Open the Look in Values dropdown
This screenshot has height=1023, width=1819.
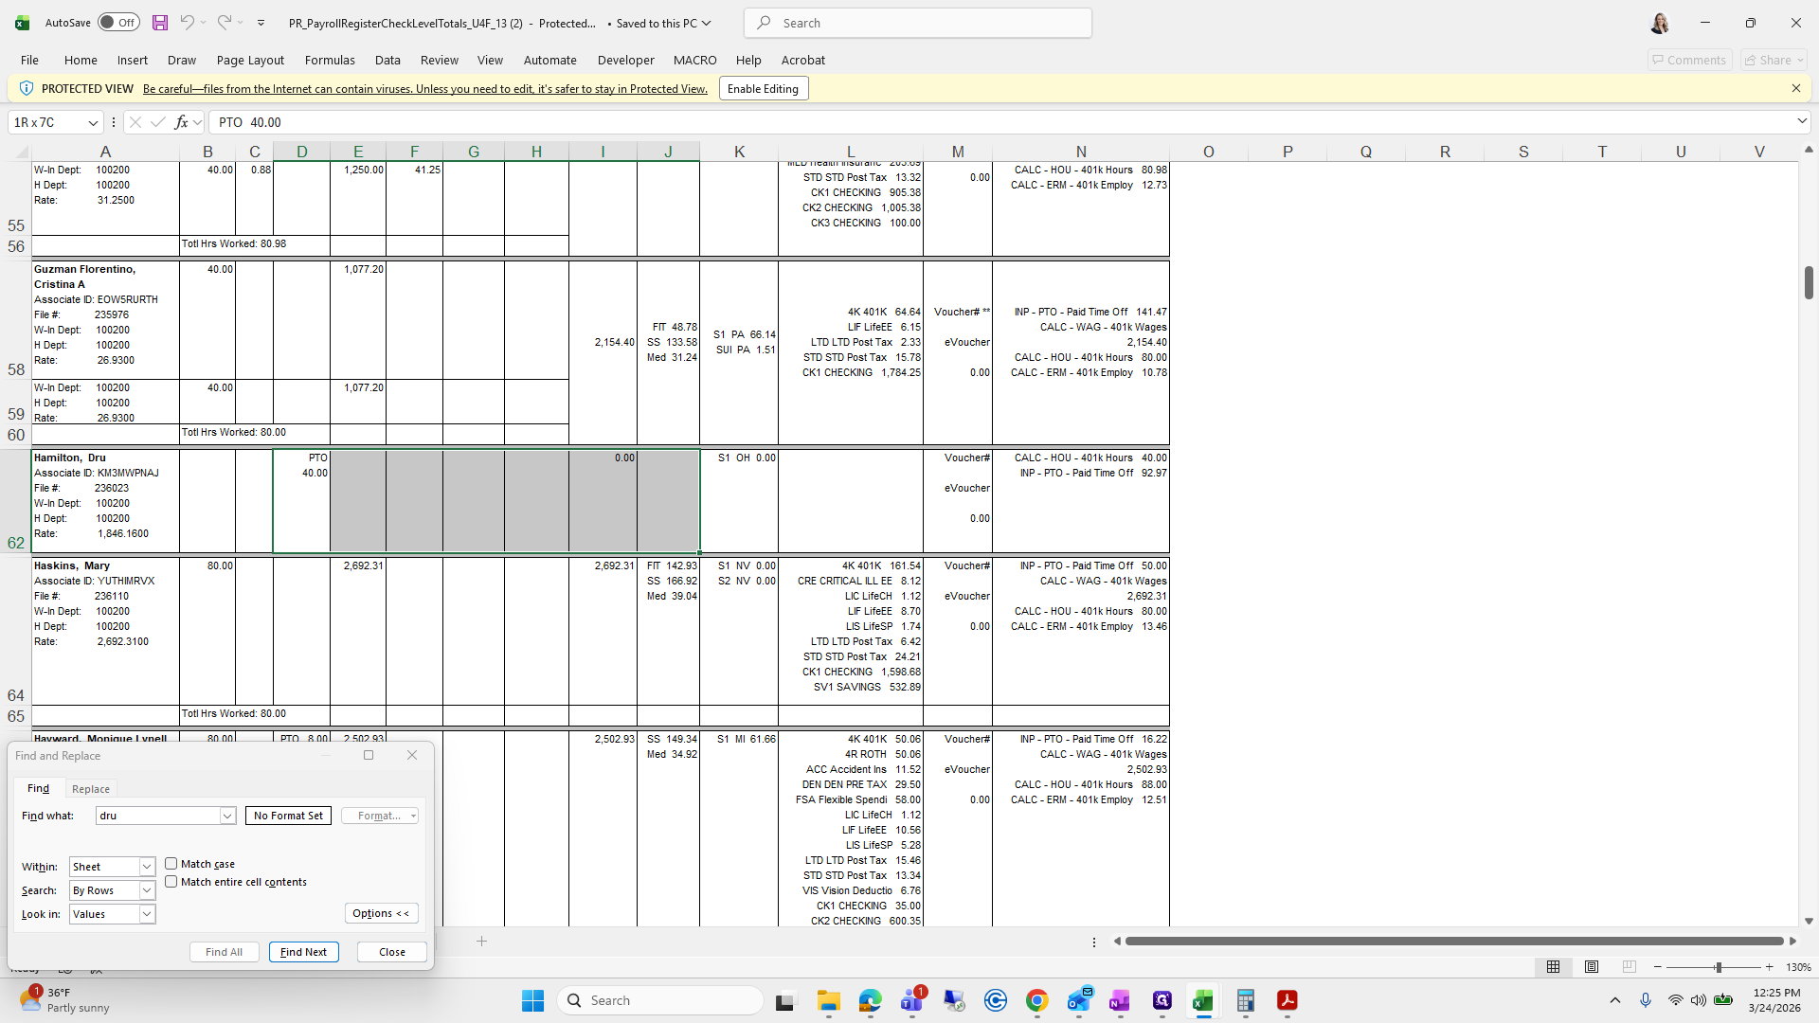point(147,914)
